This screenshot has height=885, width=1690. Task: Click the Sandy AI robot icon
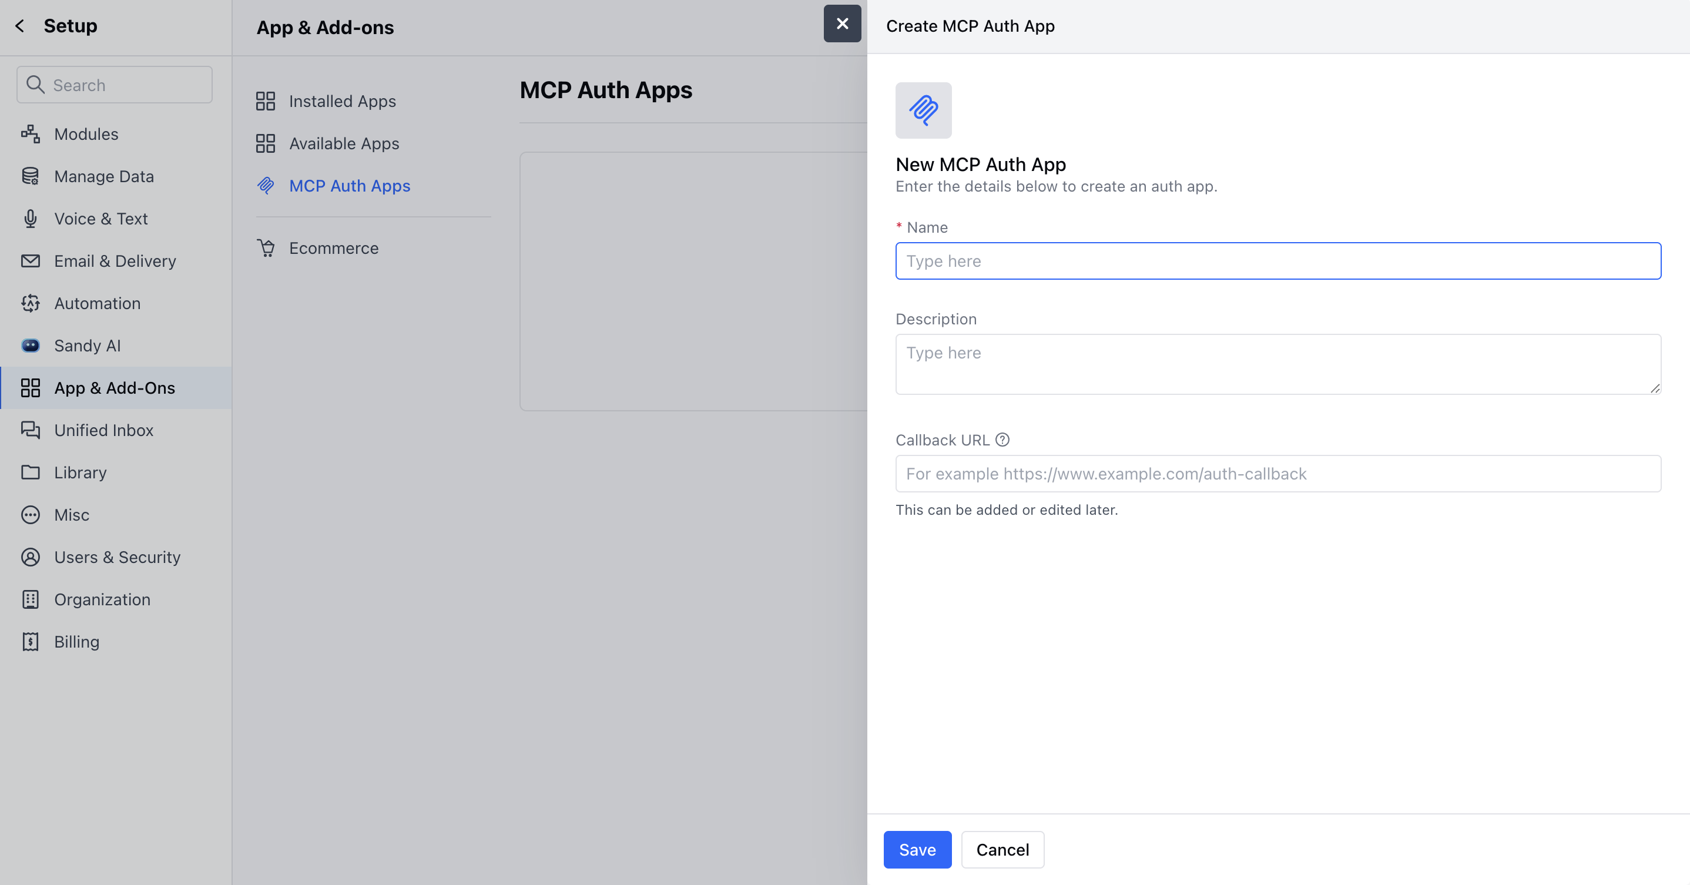pyautogui.click(x=30, y=346)
